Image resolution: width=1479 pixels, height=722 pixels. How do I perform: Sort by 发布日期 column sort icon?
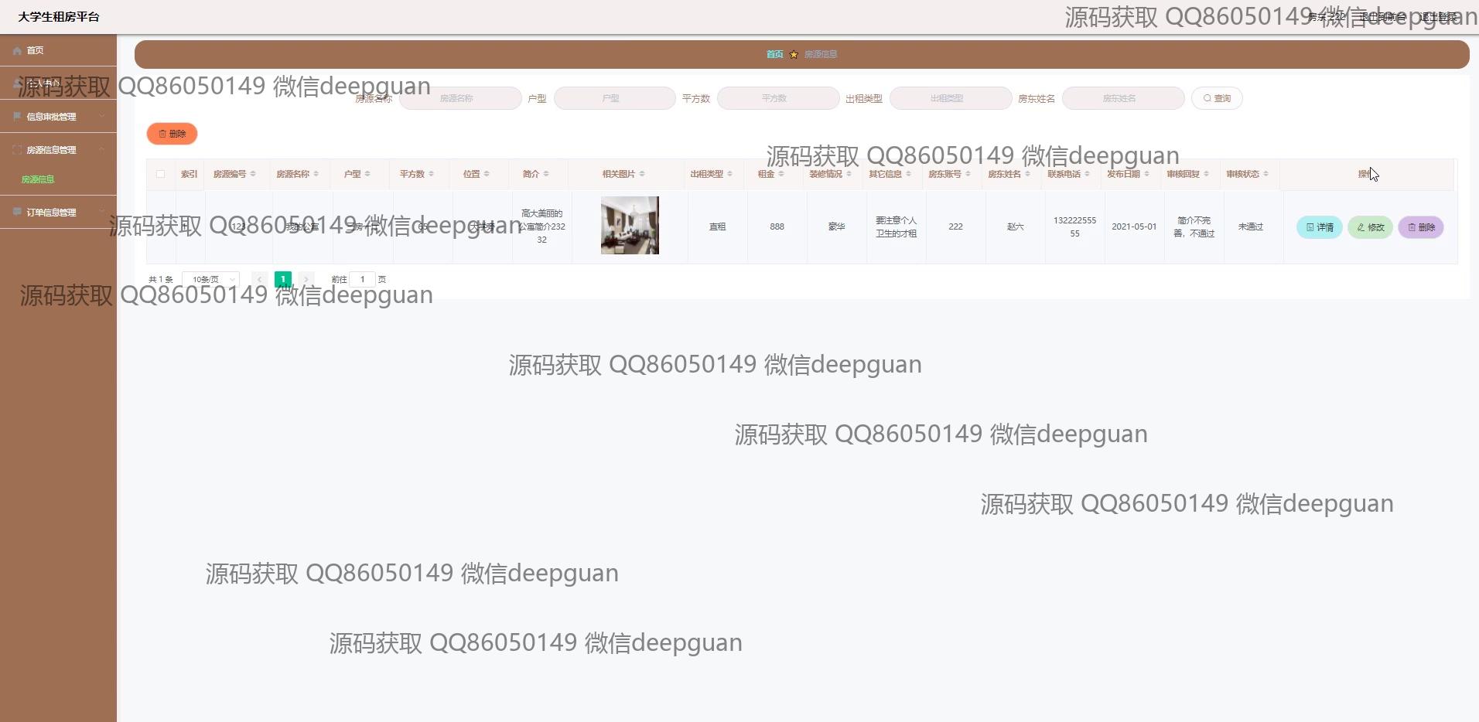click(x=1146, y=174)
